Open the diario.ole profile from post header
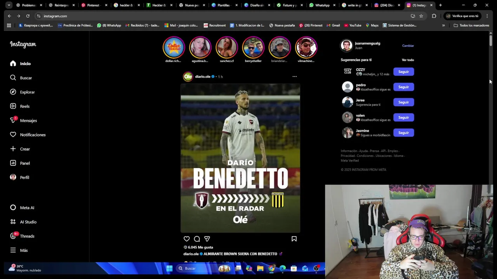The height and width of the screenshot is (279, 497). click(202, 77)
